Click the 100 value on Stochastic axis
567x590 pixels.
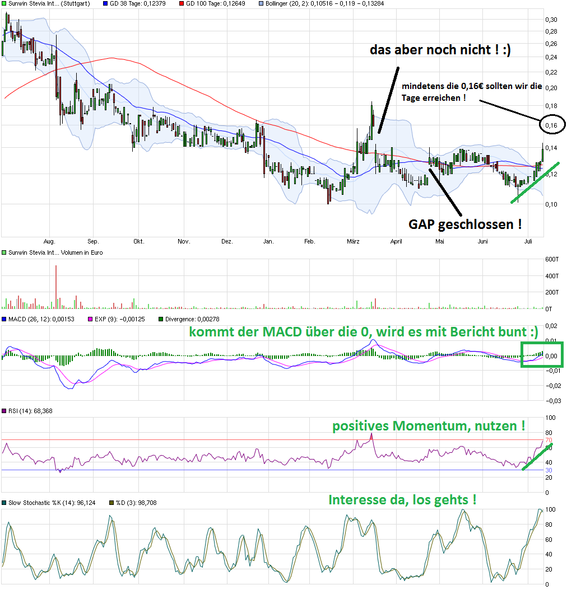coord(550,509)
